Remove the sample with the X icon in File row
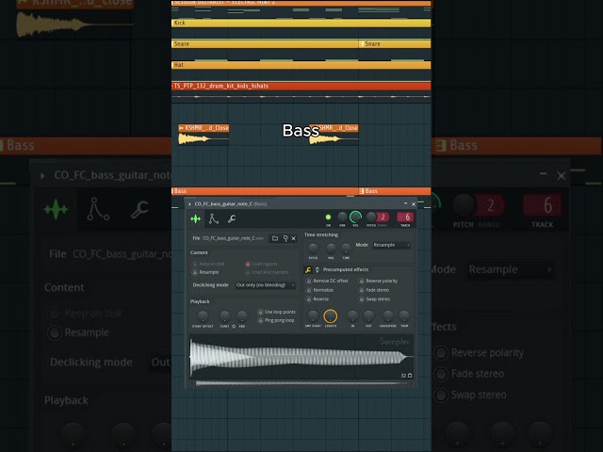 (x=293, y=238)
